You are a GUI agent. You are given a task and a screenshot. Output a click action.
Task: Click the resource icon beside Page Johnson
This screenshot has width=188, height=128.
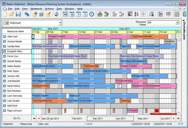click(4, 111)
